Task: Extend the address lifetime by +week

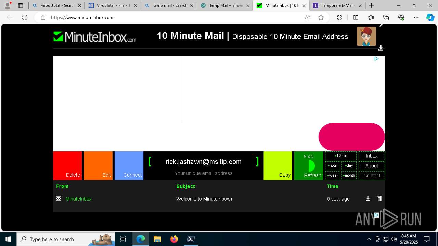Action: click(x=333, y=176)
